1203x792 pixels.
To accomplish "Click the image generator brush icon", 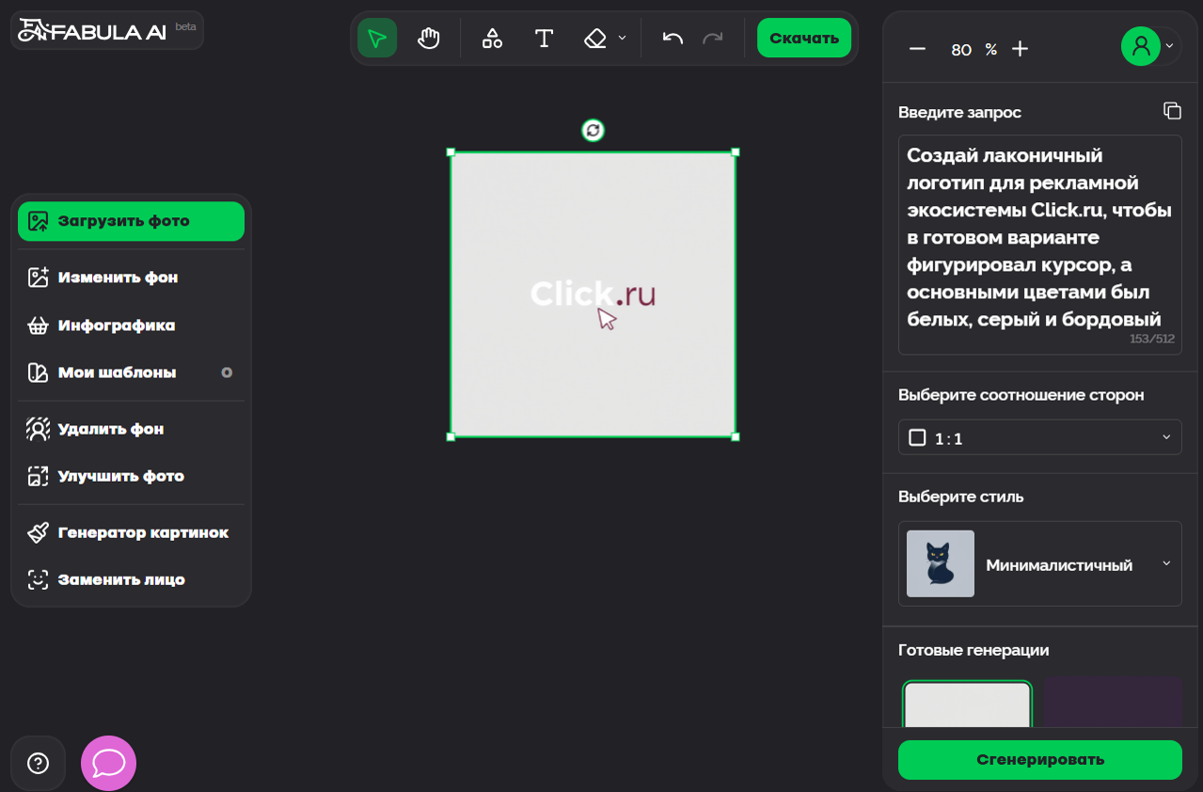I will click(38, 532).
